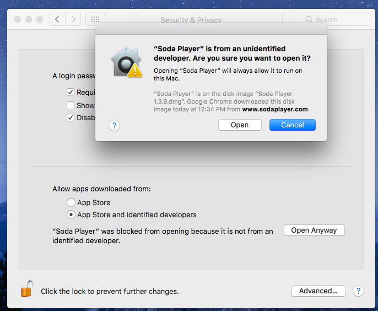Click the Soda Player was blocked message
The height and width of the screenshot is (311, 378).
coord(163,236)
